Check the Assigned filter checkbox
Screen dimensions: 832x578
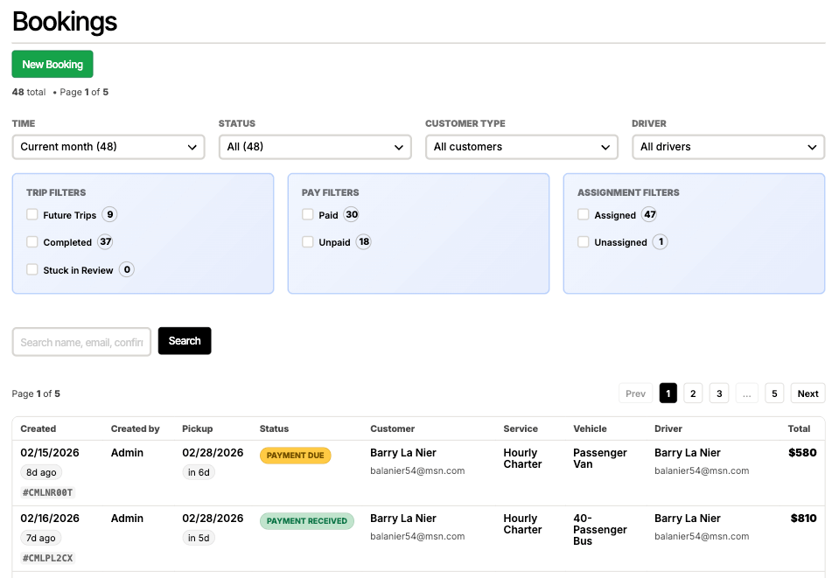pos(583,214)
